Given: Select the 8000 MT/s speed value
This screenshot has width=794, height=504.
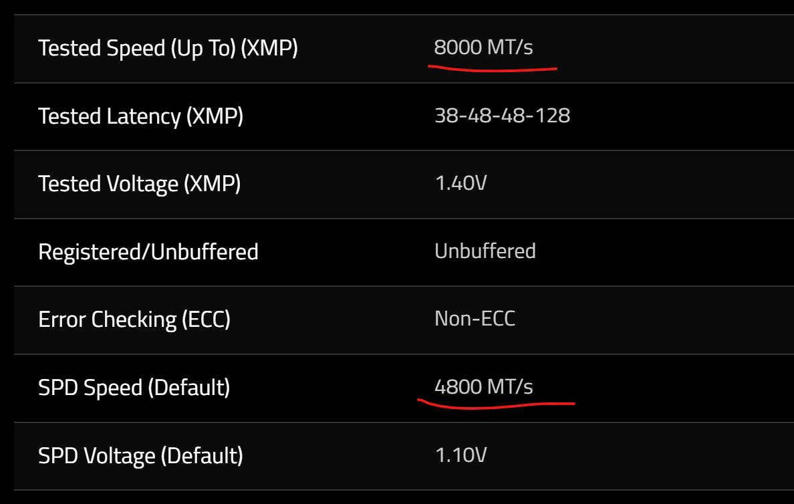Looking at the screenshot, I should (483, 48).
